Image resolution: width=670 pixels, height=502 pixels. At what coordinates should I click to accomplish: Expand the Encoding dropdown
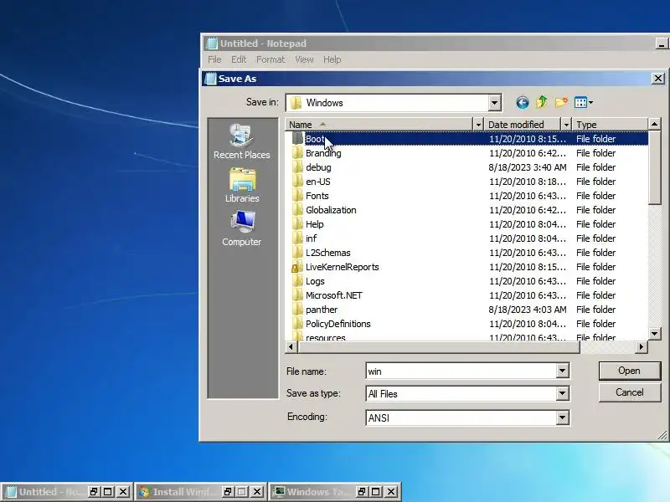562,417
